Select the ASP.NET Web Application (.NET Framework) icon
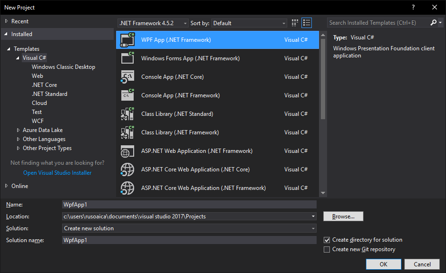Screen dimensions: 446x273 click(127, 151)
